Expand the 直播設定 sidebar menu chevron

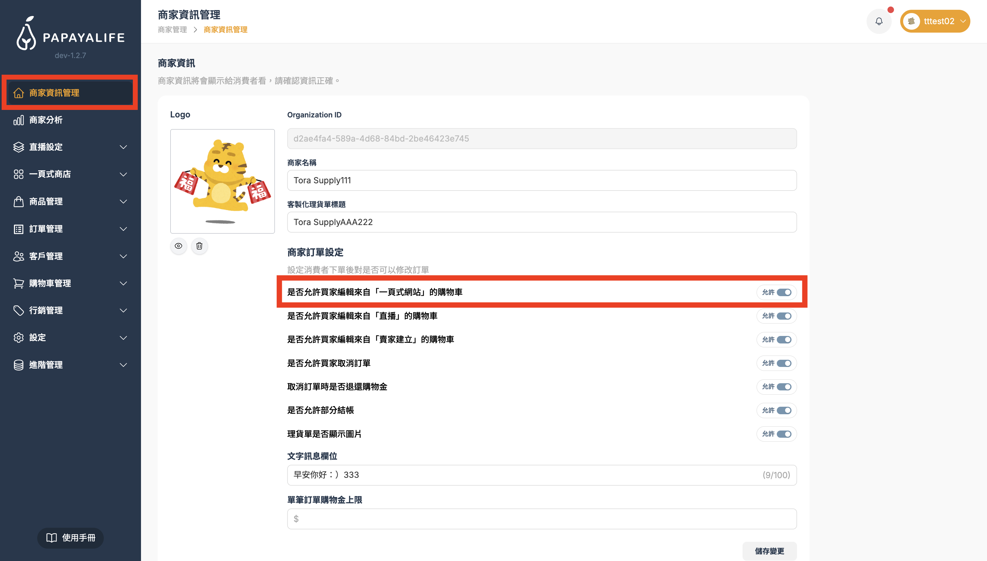click(123, 147)
